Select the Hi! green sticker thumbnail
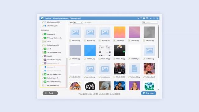199x112 pixels. 149,86
